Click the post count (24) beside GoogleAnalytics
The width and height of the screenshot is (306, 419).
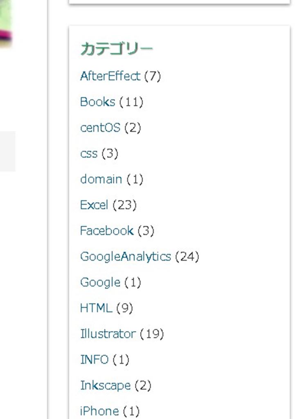click(x=187, y=257)
